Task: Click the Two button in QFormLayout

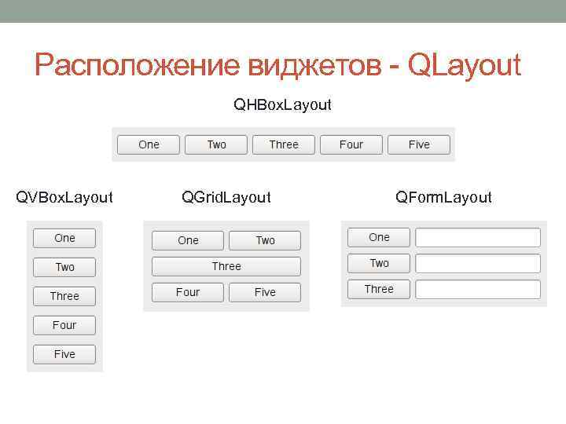Action: (x=379, y=263)
